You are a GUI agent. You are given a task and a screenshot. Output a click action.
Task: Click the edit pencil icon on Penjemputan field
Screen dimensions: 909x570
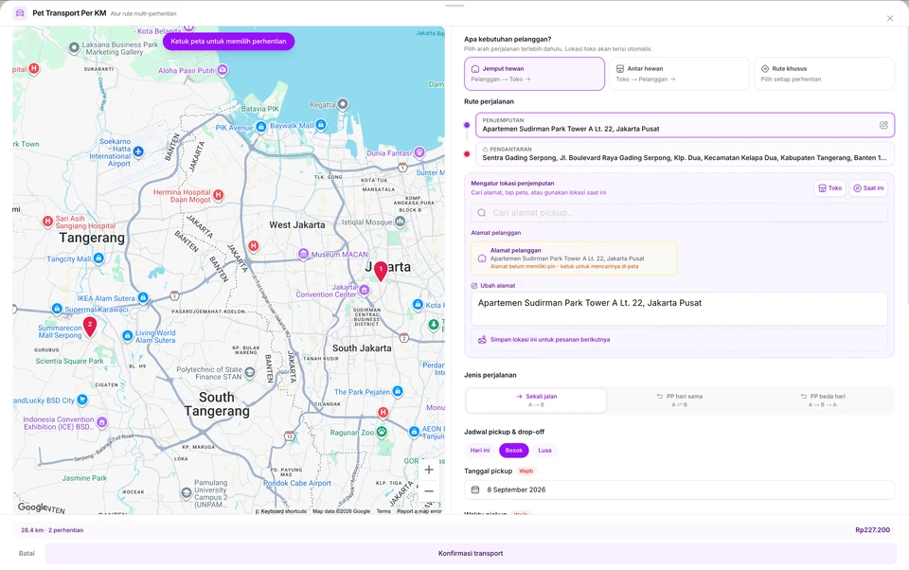(x=883, y=125)
